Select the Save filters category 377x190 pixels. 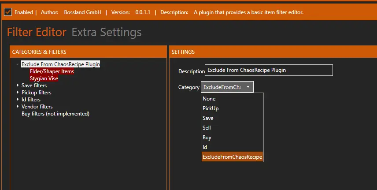34,86
